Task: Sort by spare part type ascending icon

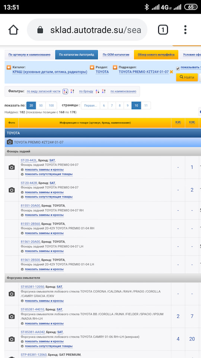Action: pyautogui.click(x=65, y=91)
